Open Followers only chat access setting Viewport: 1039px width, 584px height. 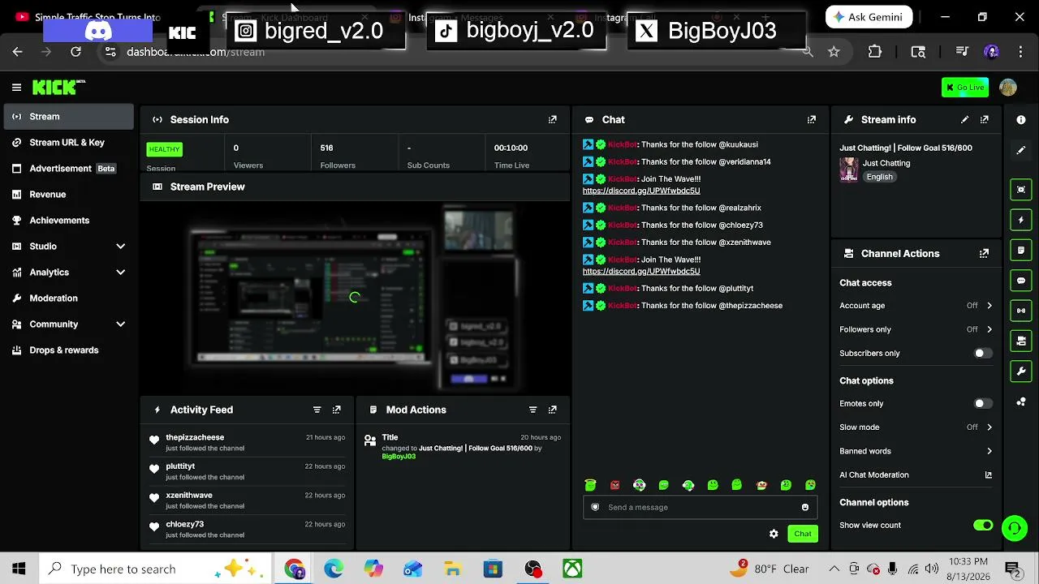916,329
